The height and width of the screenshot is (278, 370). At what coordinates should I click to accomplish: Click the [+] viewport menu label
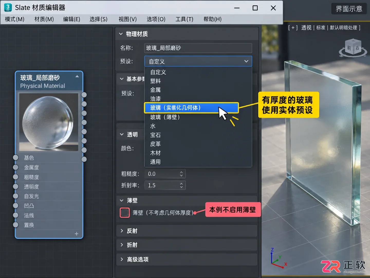pos(293,28)
